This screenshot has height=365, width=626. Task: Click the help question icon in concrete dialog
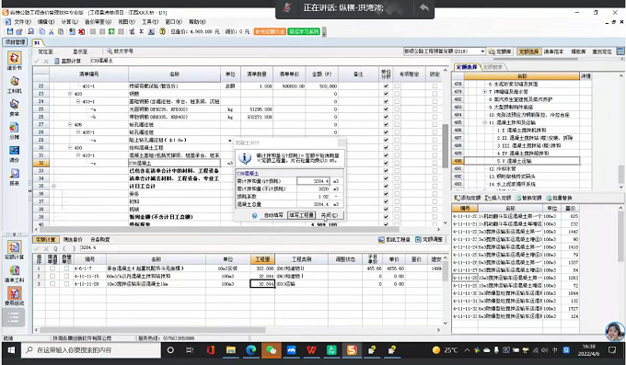254,215
